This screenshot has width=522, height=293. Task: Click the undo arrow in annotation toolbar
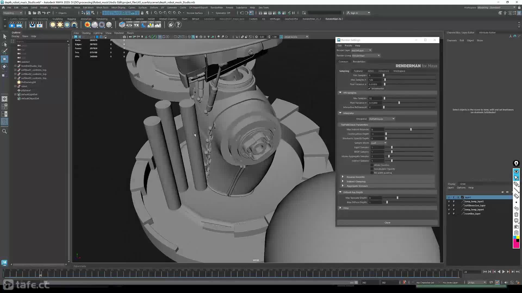coord(516,209)
